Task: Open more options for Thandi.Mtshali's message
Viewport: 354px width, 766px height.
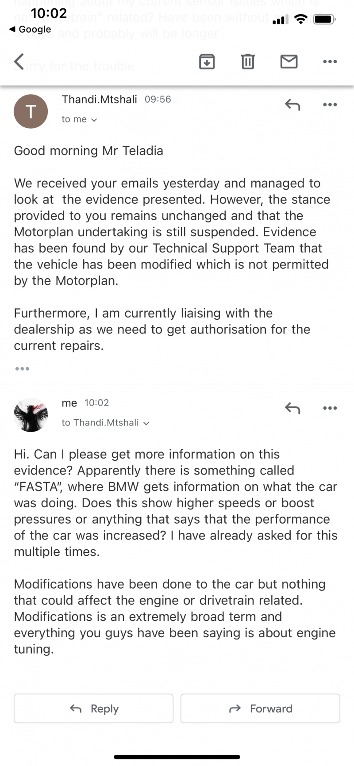Action: click(x=330, y=105)
